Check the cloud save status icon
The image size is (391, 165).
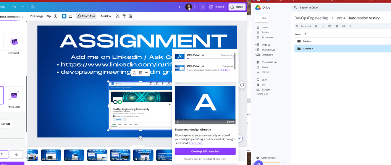pyautogui.click(x=33, y=7)
